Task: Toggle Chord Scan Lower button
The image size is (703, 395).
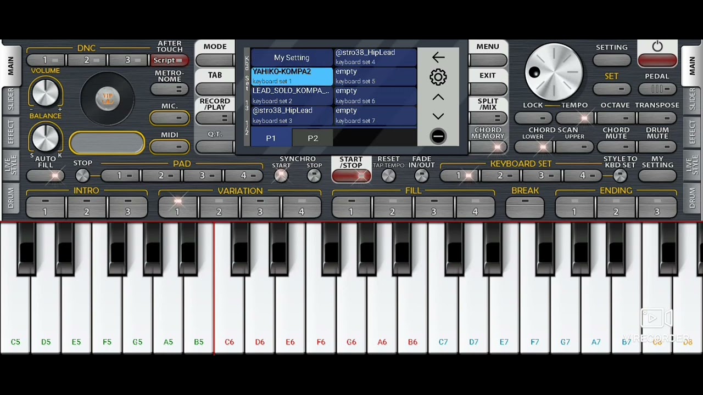Action: 533,146
